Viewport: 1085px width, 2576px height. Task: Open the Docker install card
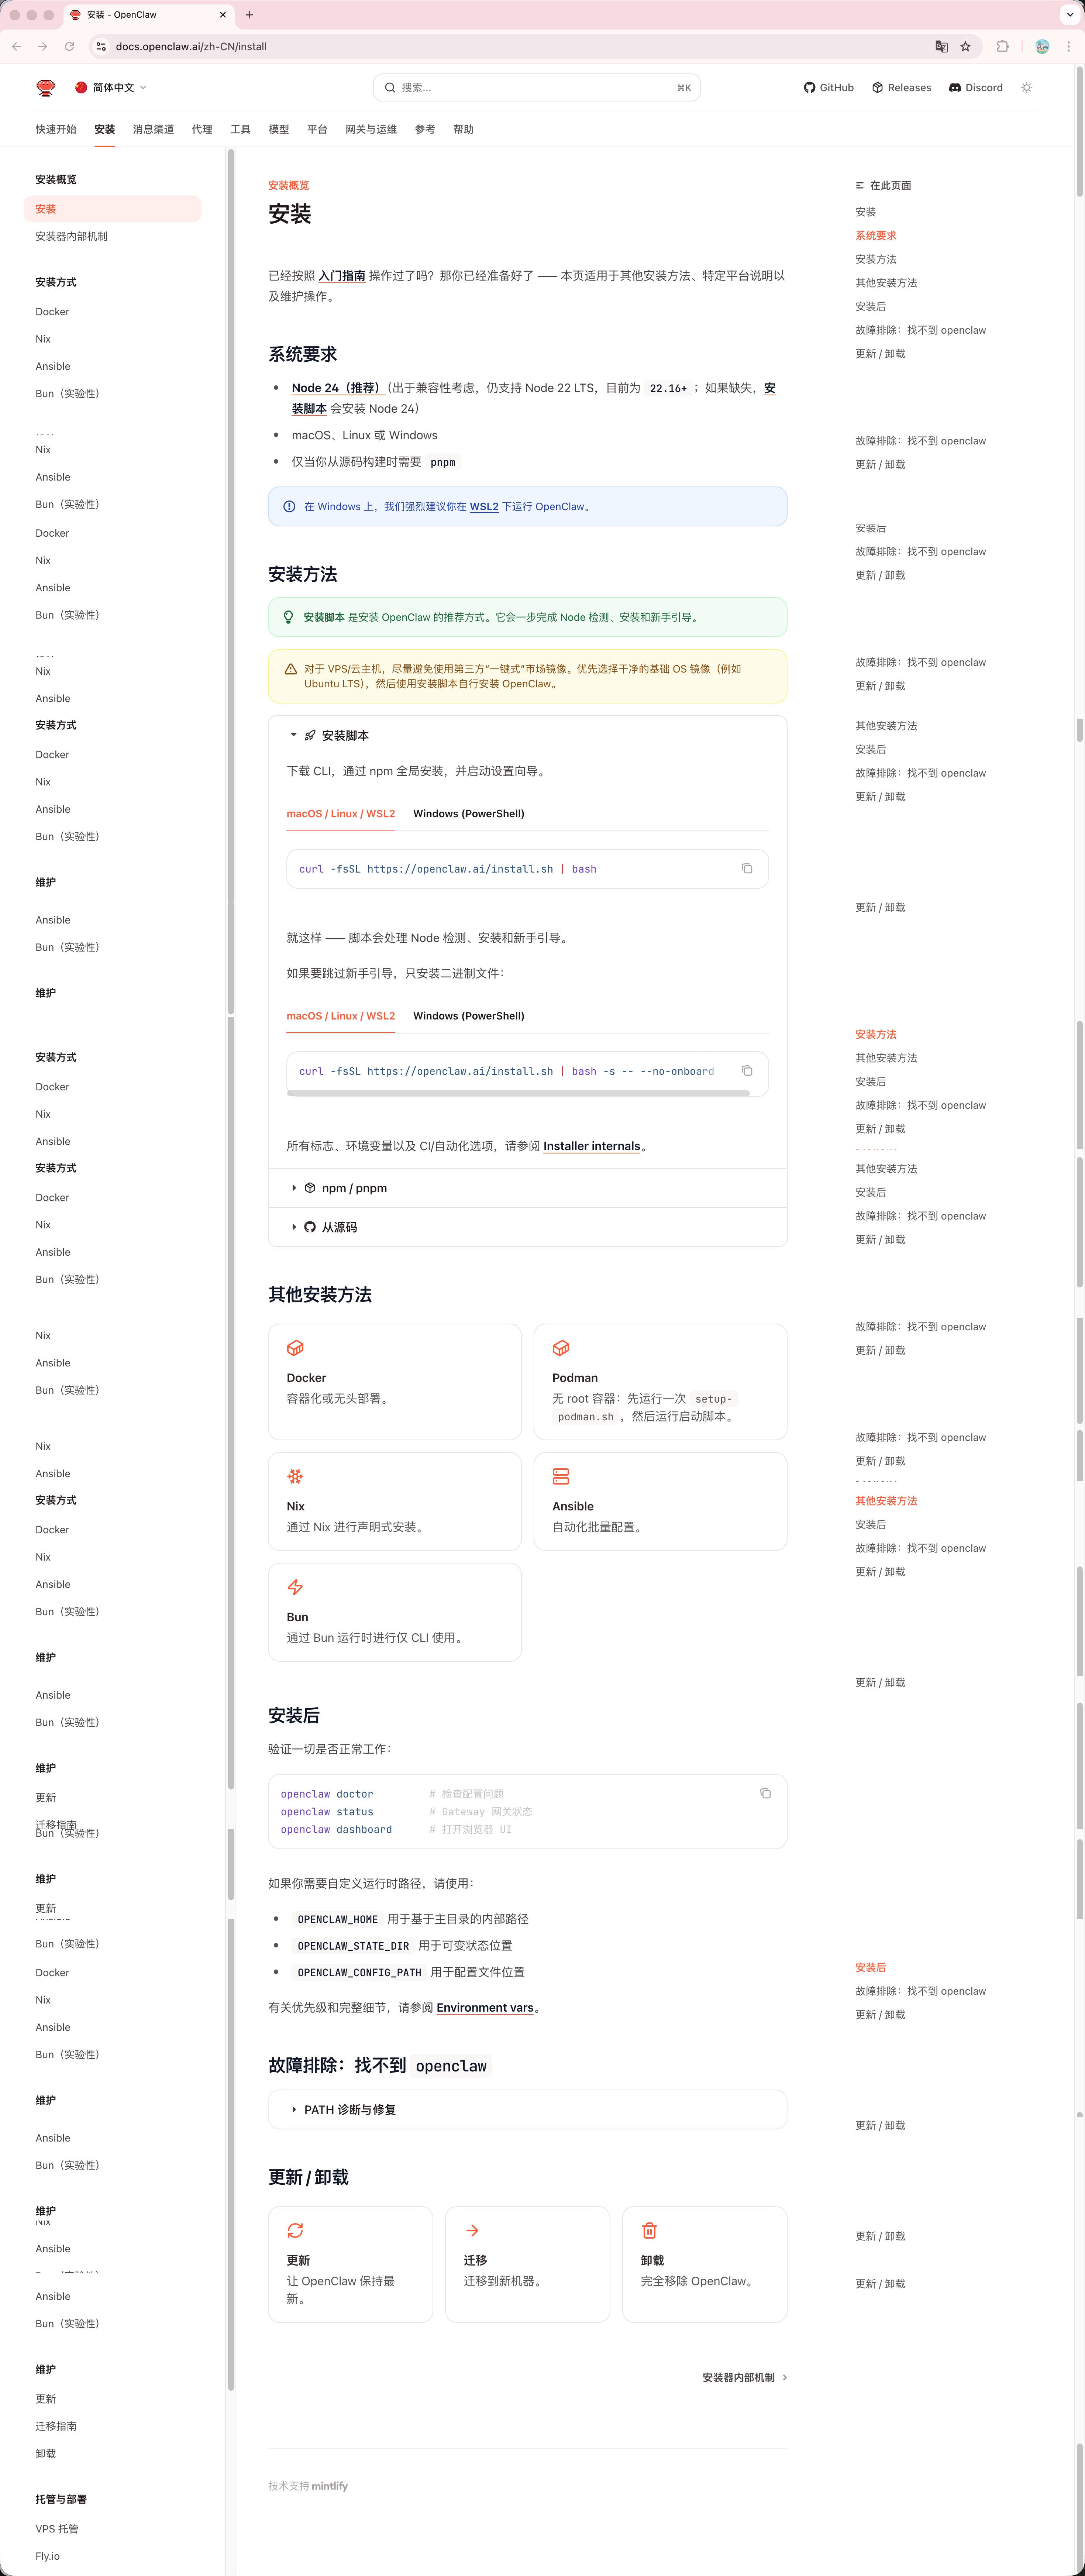(394, 1381)
